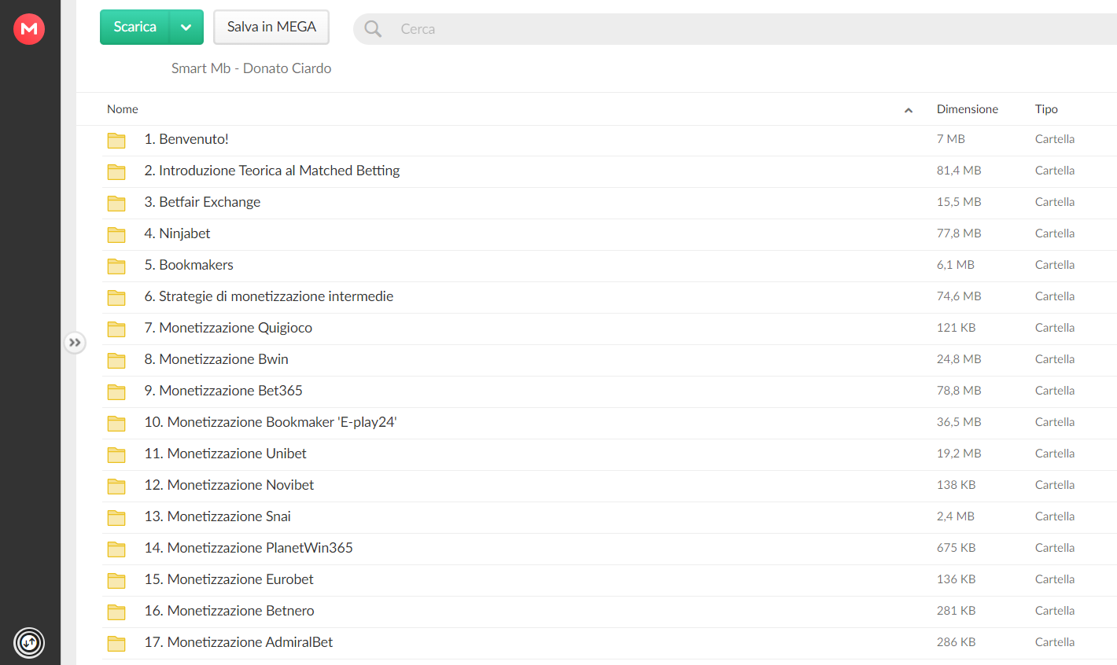Click the 15,5 MB size value
The image size is (1117, 665).
pos(959,202)
